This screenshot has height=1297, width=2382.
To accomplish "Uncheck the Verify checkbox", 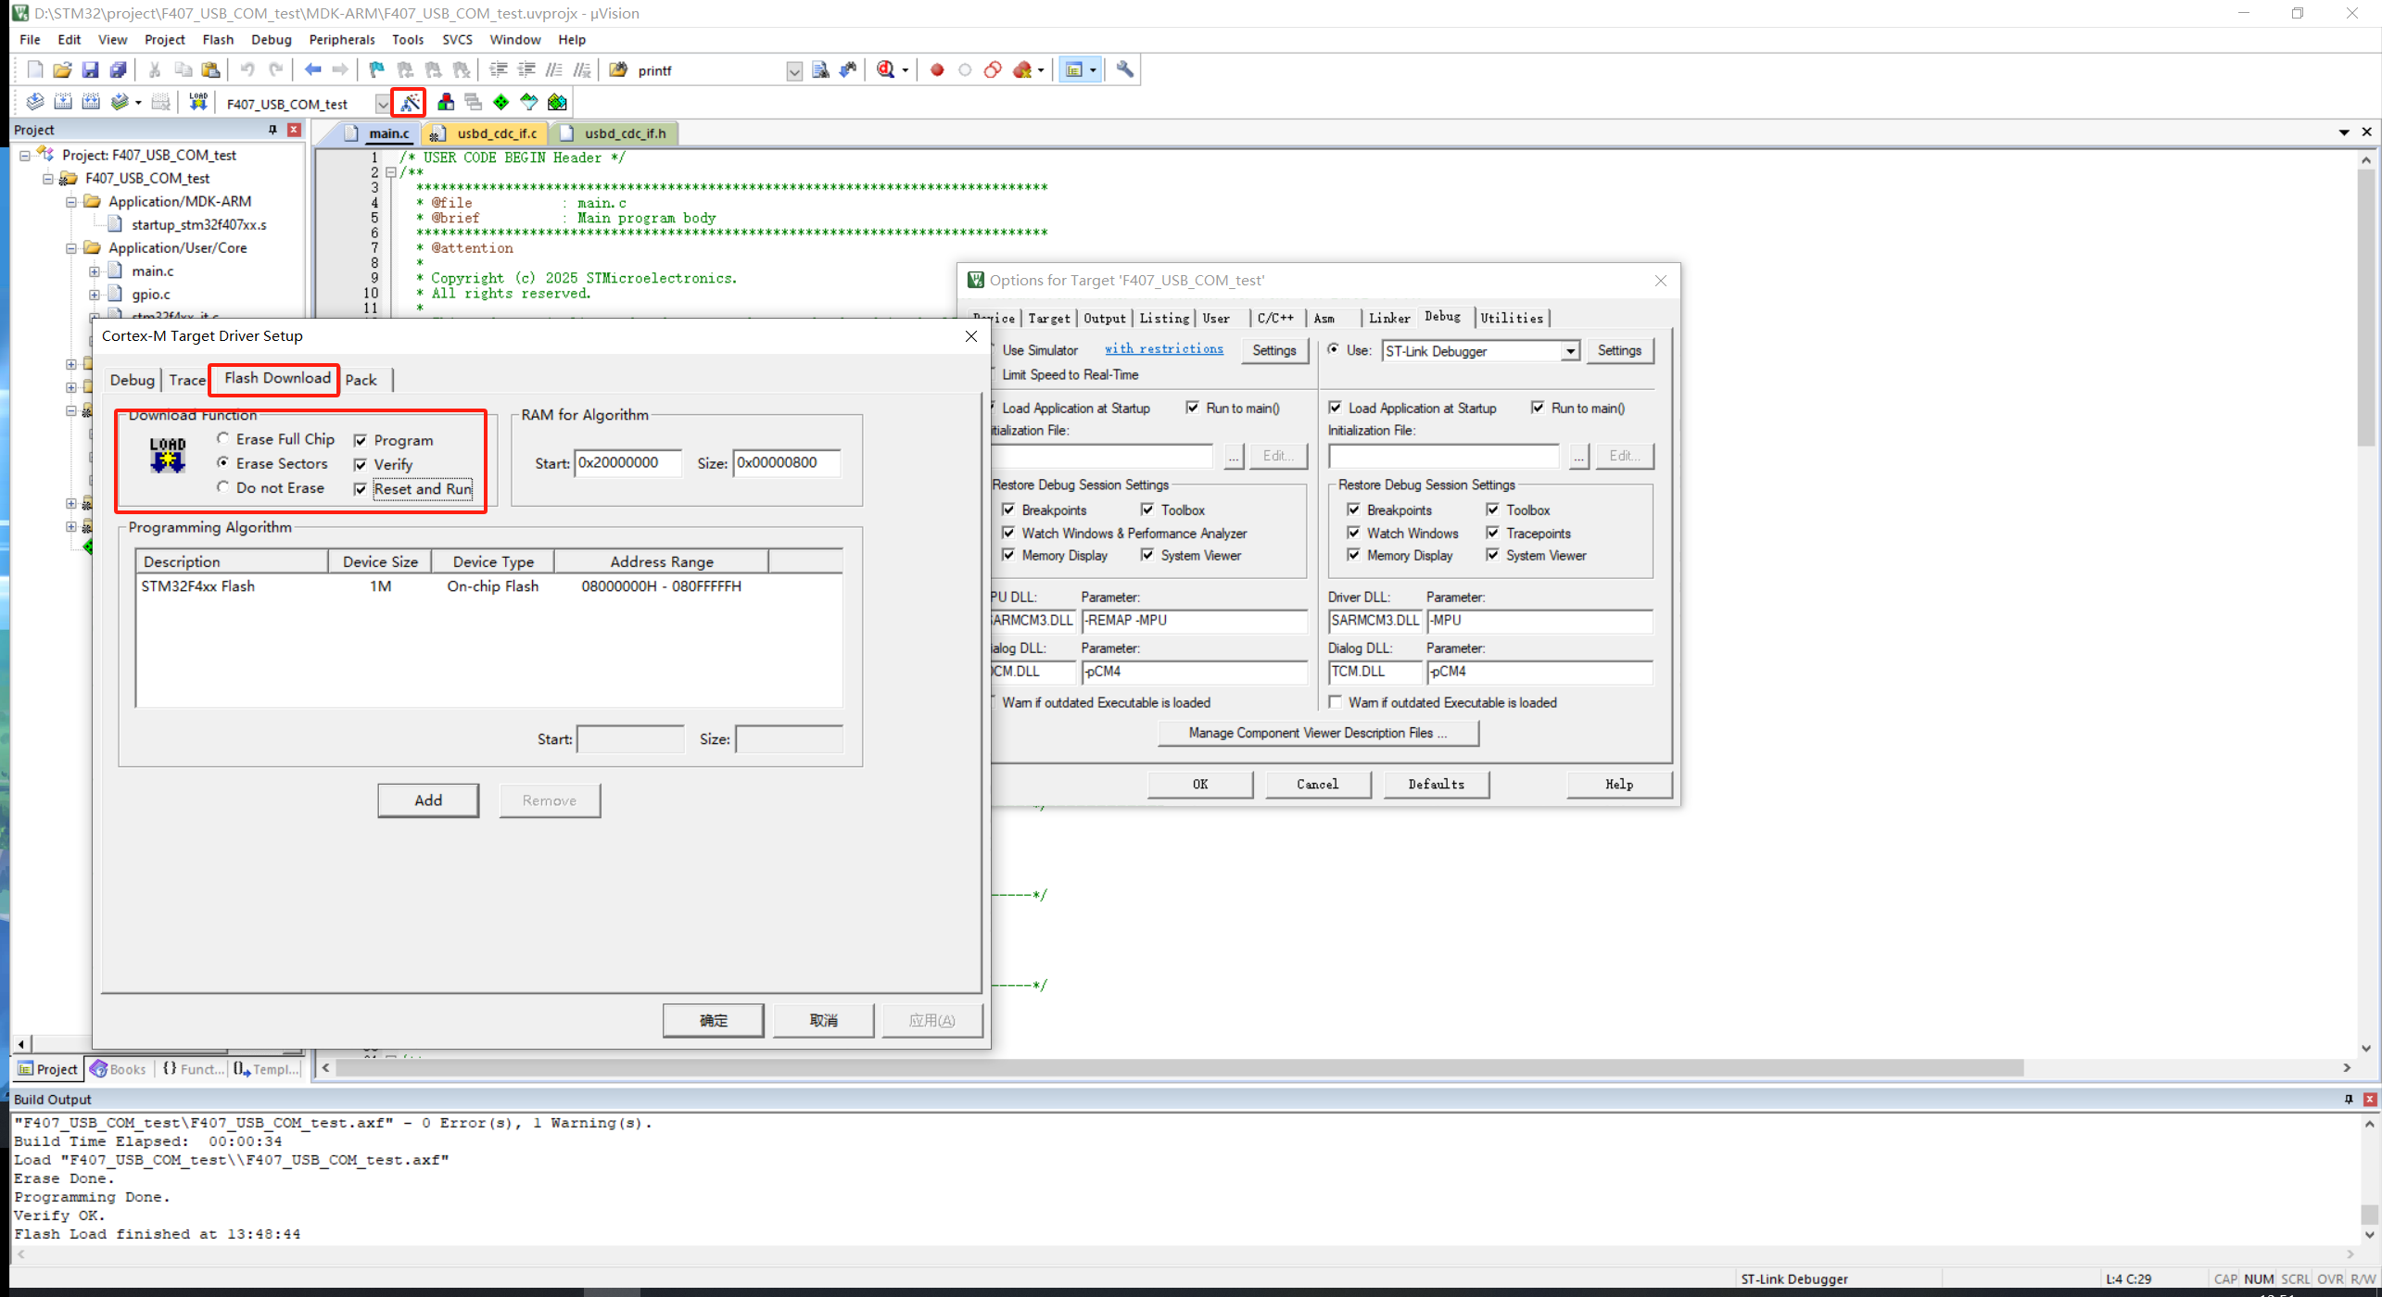I will tap(361, 464).
